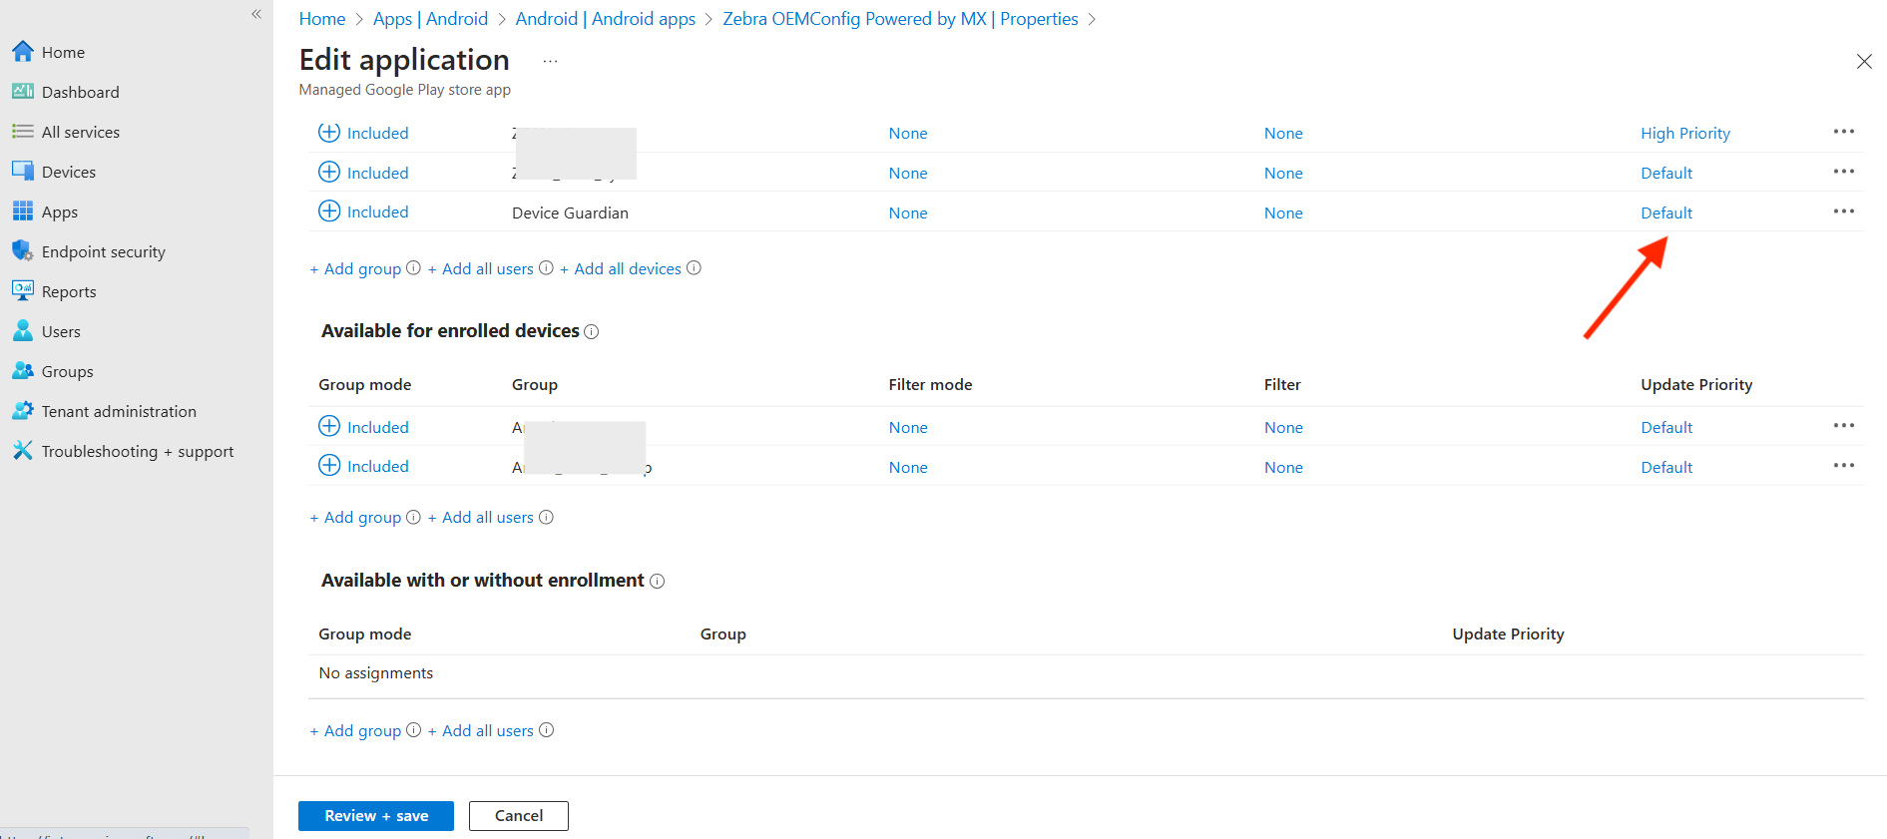1887x839 pixels.
Task: Toggle Included mode for Device Guardian group
Action: 329,211
